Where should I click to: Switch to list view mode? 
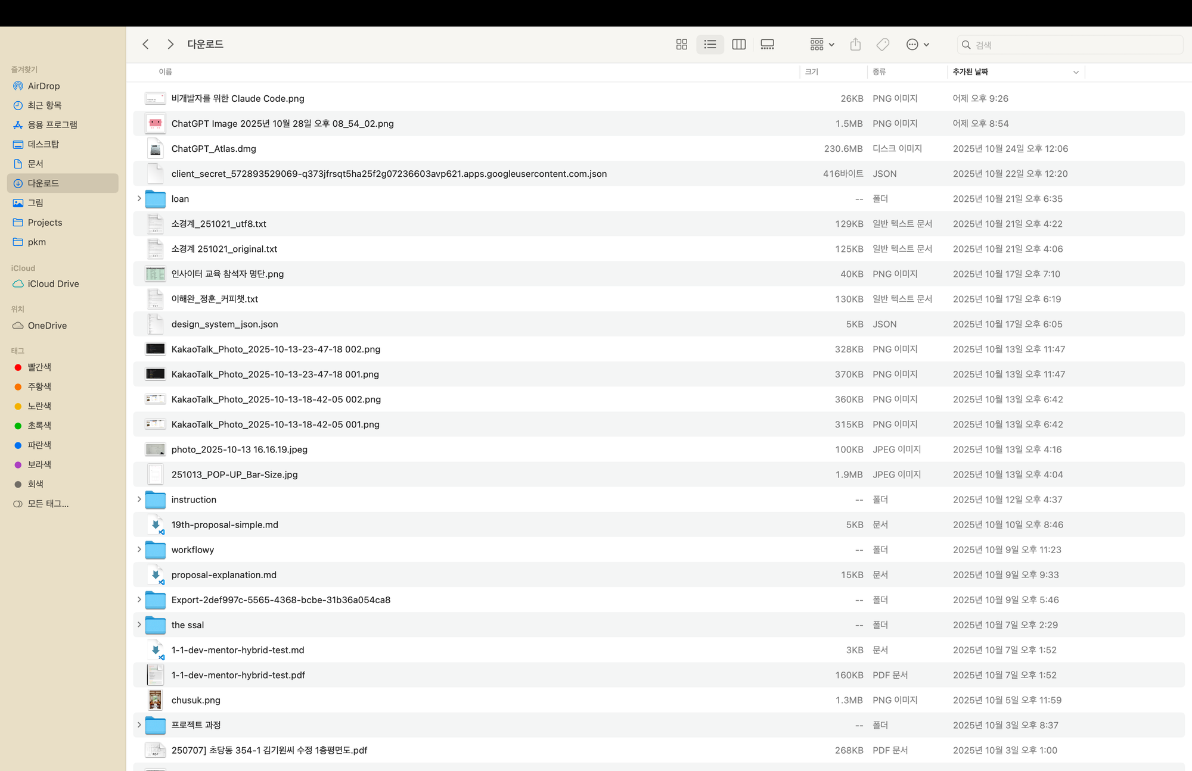[710, 44]
